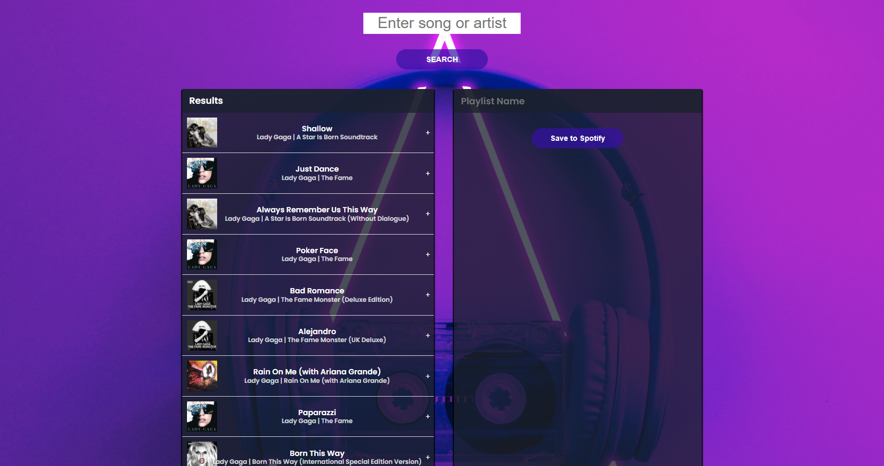Add Poker Face using plus icon
This screenshot has height=466, width=884.
427,255
